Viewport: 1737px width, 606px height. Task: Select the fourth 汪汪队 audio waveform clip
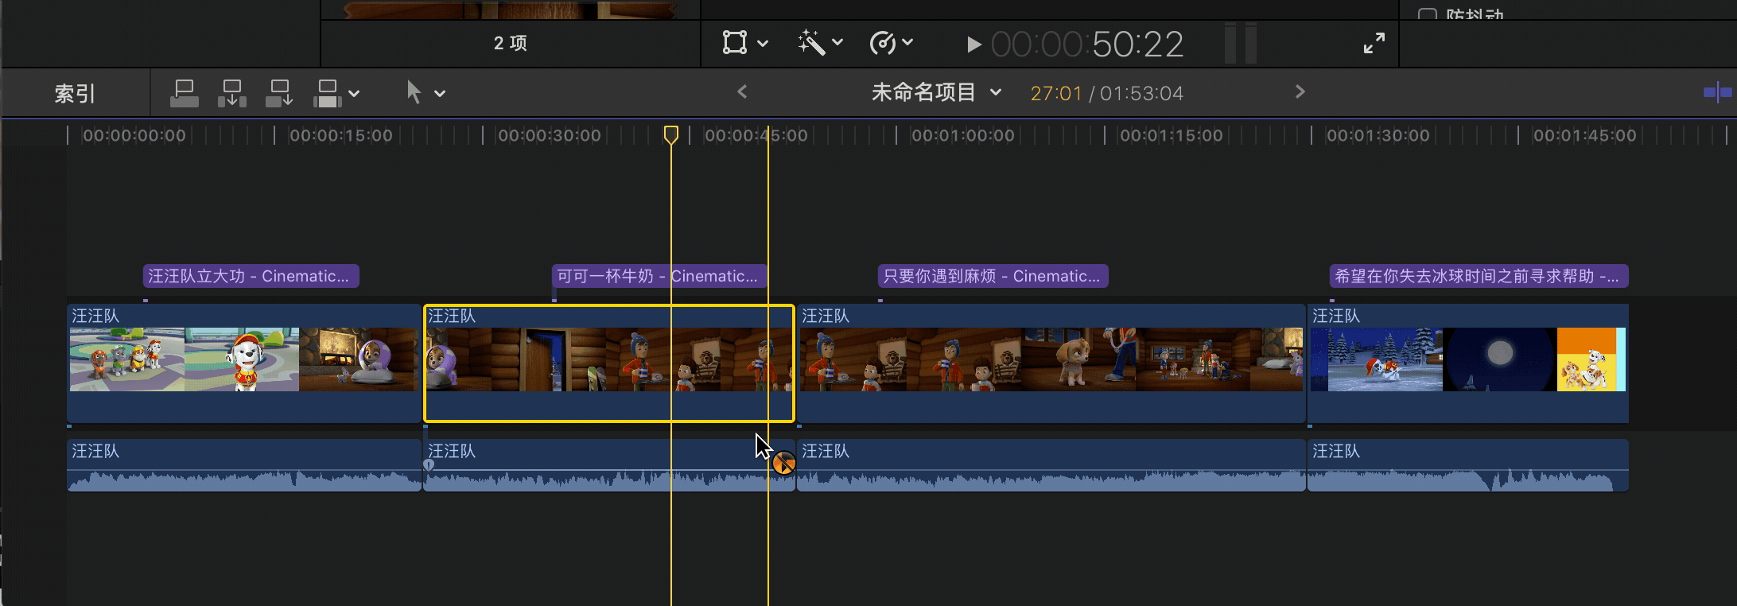[1468, 466]
